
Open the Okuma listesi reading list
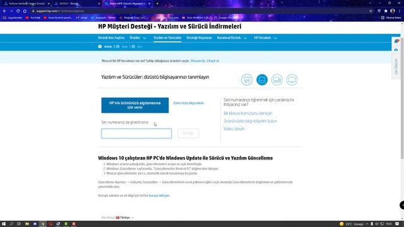click(x=391, y=18)
